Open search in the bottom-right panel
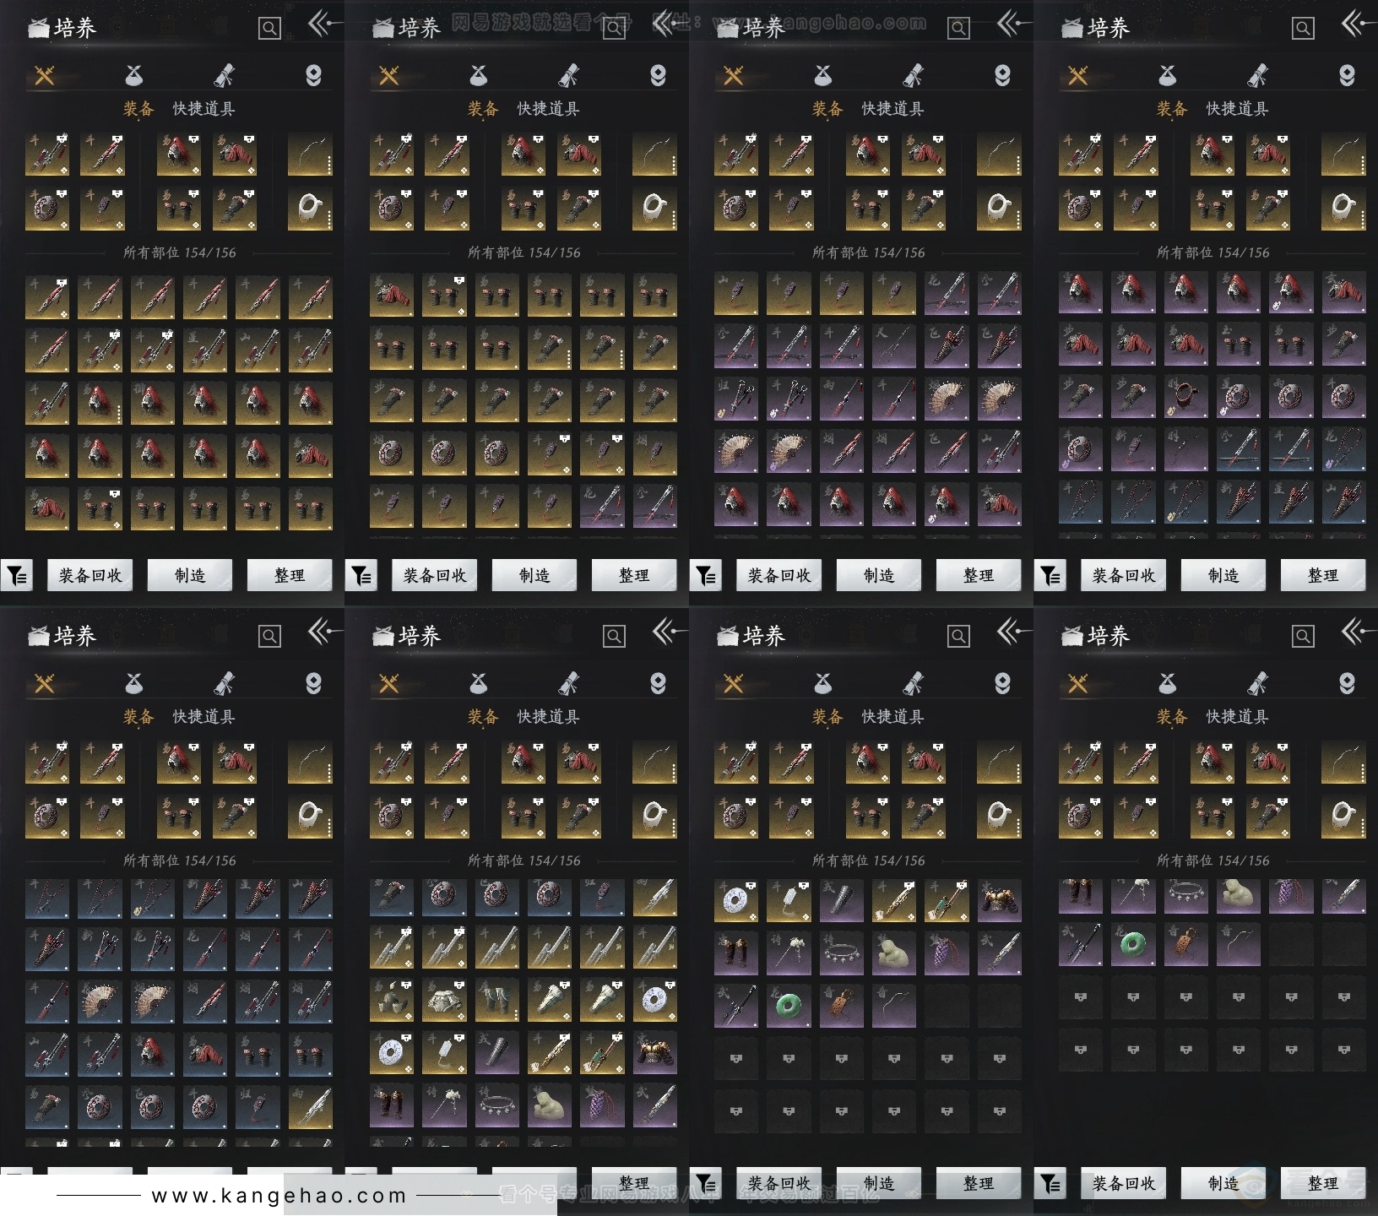This screenshot has width=1378, height=1216. click(x=1303, y=637)
